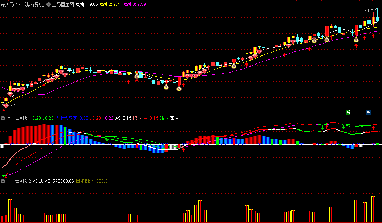Screen dimensions: 382x223
Task: Click the 10.29 high price label
Action: click(x=363, y=11)
